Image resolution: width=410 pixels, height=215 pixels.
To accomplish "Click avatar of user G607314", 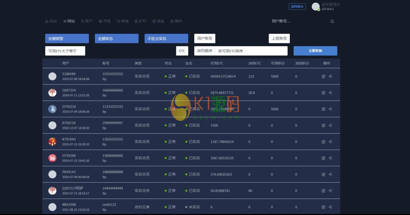I will [52, 93].
